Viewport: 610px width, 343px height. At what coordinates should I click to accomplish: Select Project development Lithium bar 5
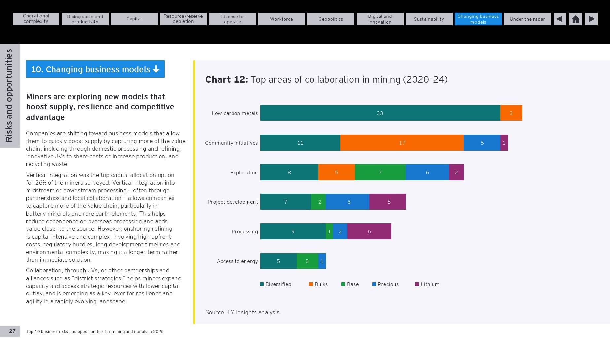pyautogui.click(x=387, y=202)
